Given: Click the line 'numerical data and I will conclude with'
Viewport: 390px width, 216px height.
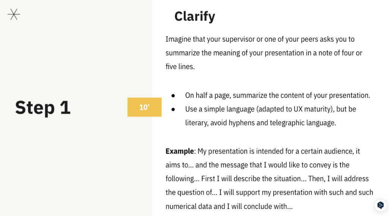Looking at the screenshot, I should click(229, 206).
